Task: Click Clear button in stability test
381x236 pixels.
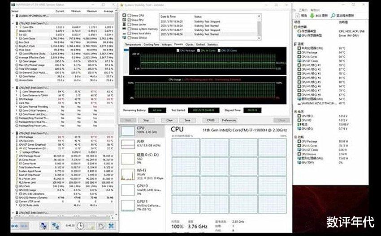Action: pos(169,120)
